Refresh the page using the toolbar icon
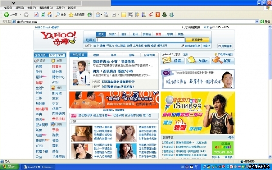Screen dimensions: 272x170 tap(43, 15)
